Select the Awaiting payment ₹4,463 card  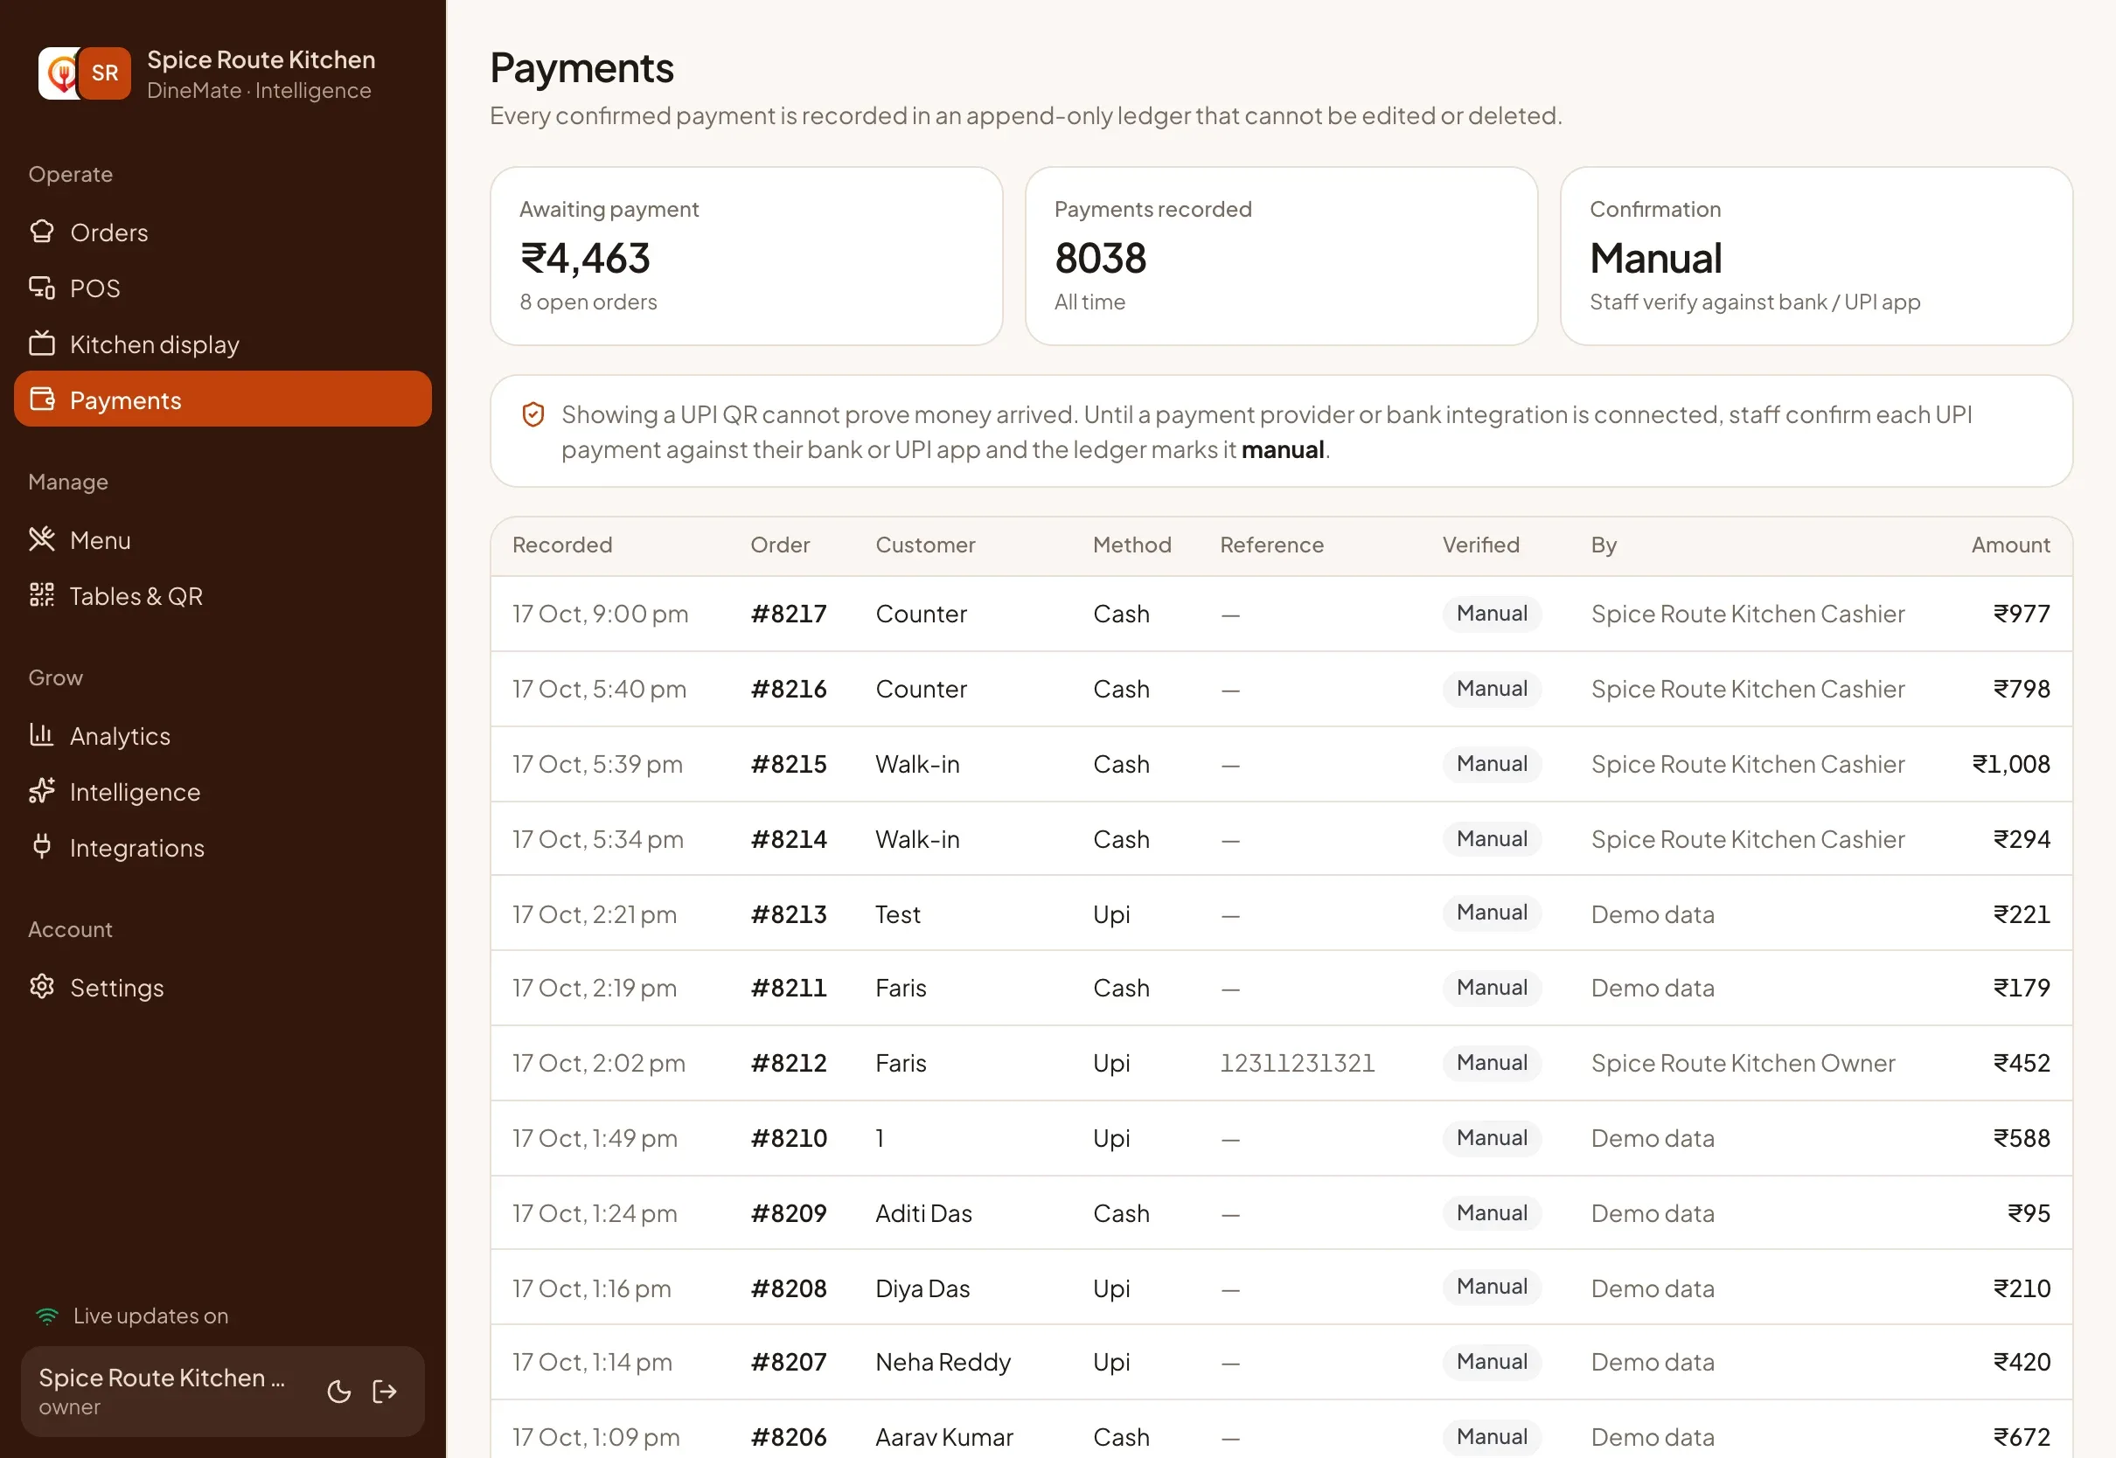tap(747, 256)
